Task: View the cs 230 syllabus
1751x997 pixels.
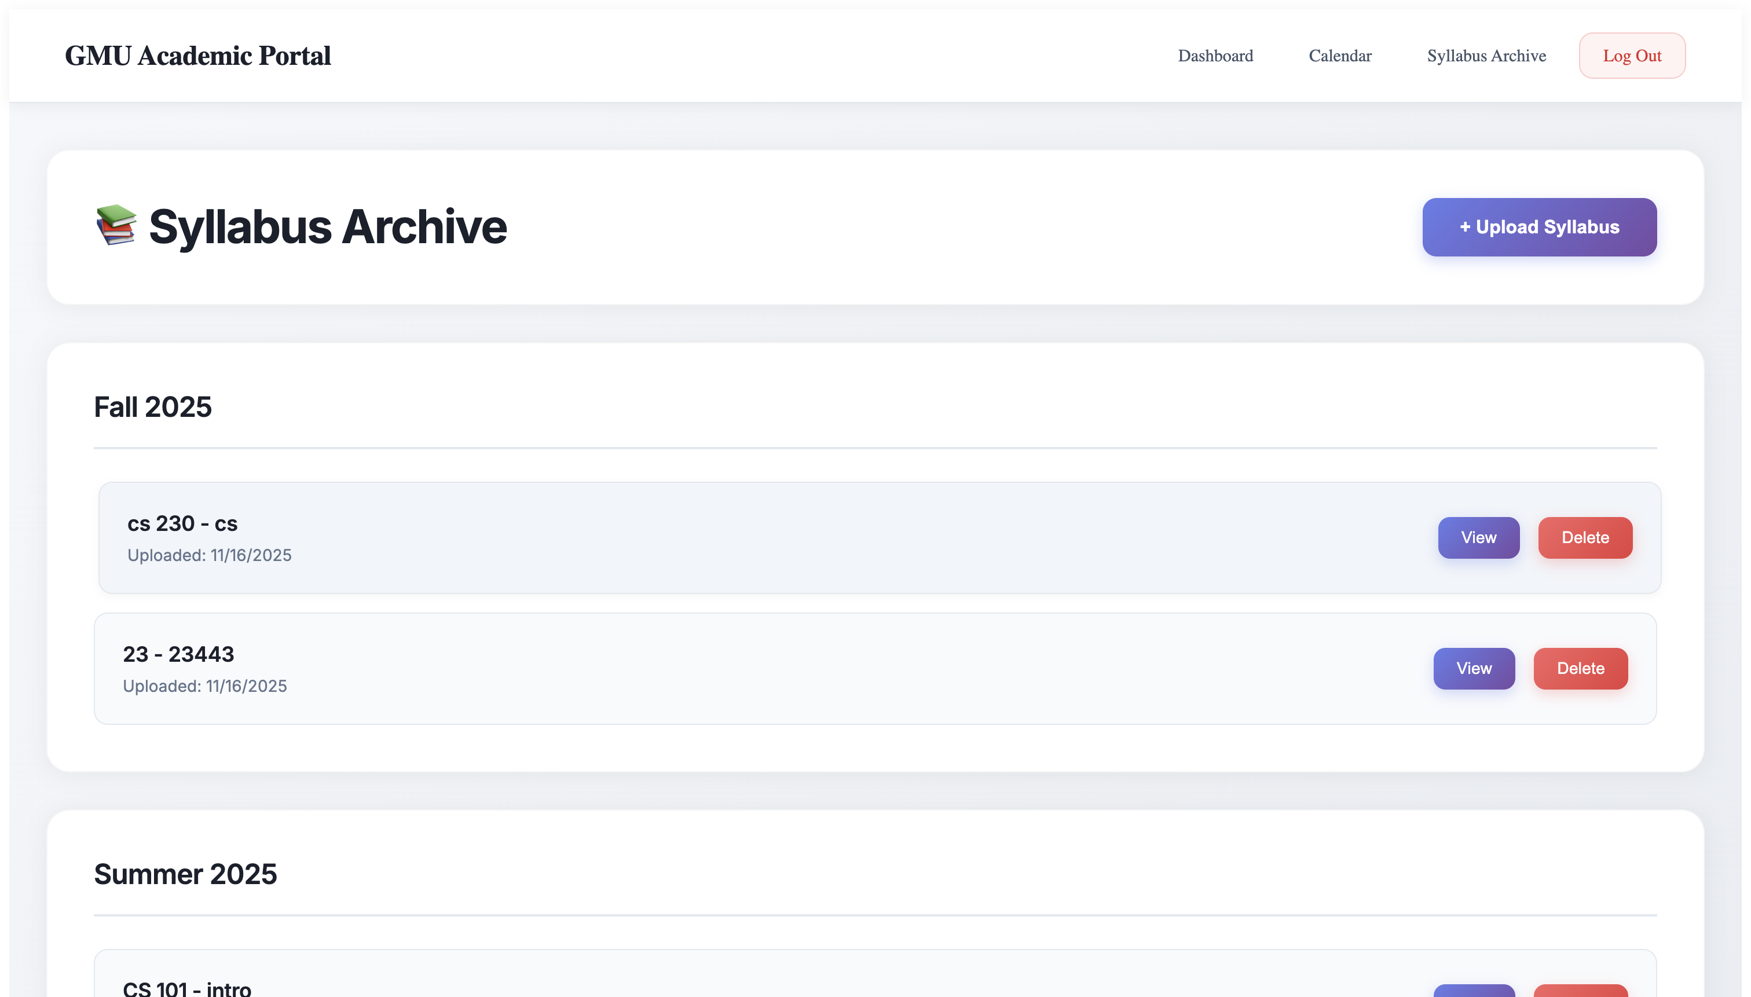Action: coord(1478,537)
